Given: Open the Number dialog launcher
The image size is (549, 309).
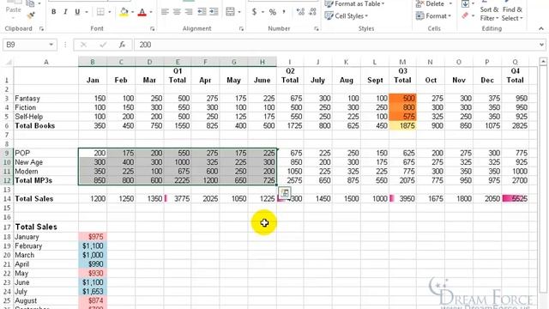Looking at the screenshot, I should pyautogui.click(x=317, y=28).
